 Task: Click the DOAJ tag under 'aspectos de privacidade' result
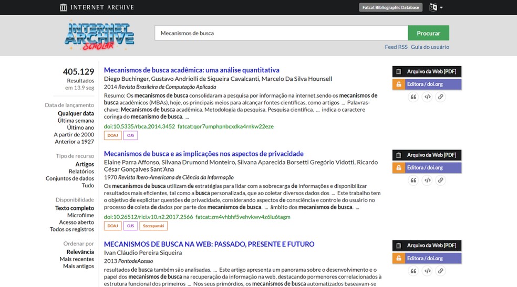coord(112,226)
